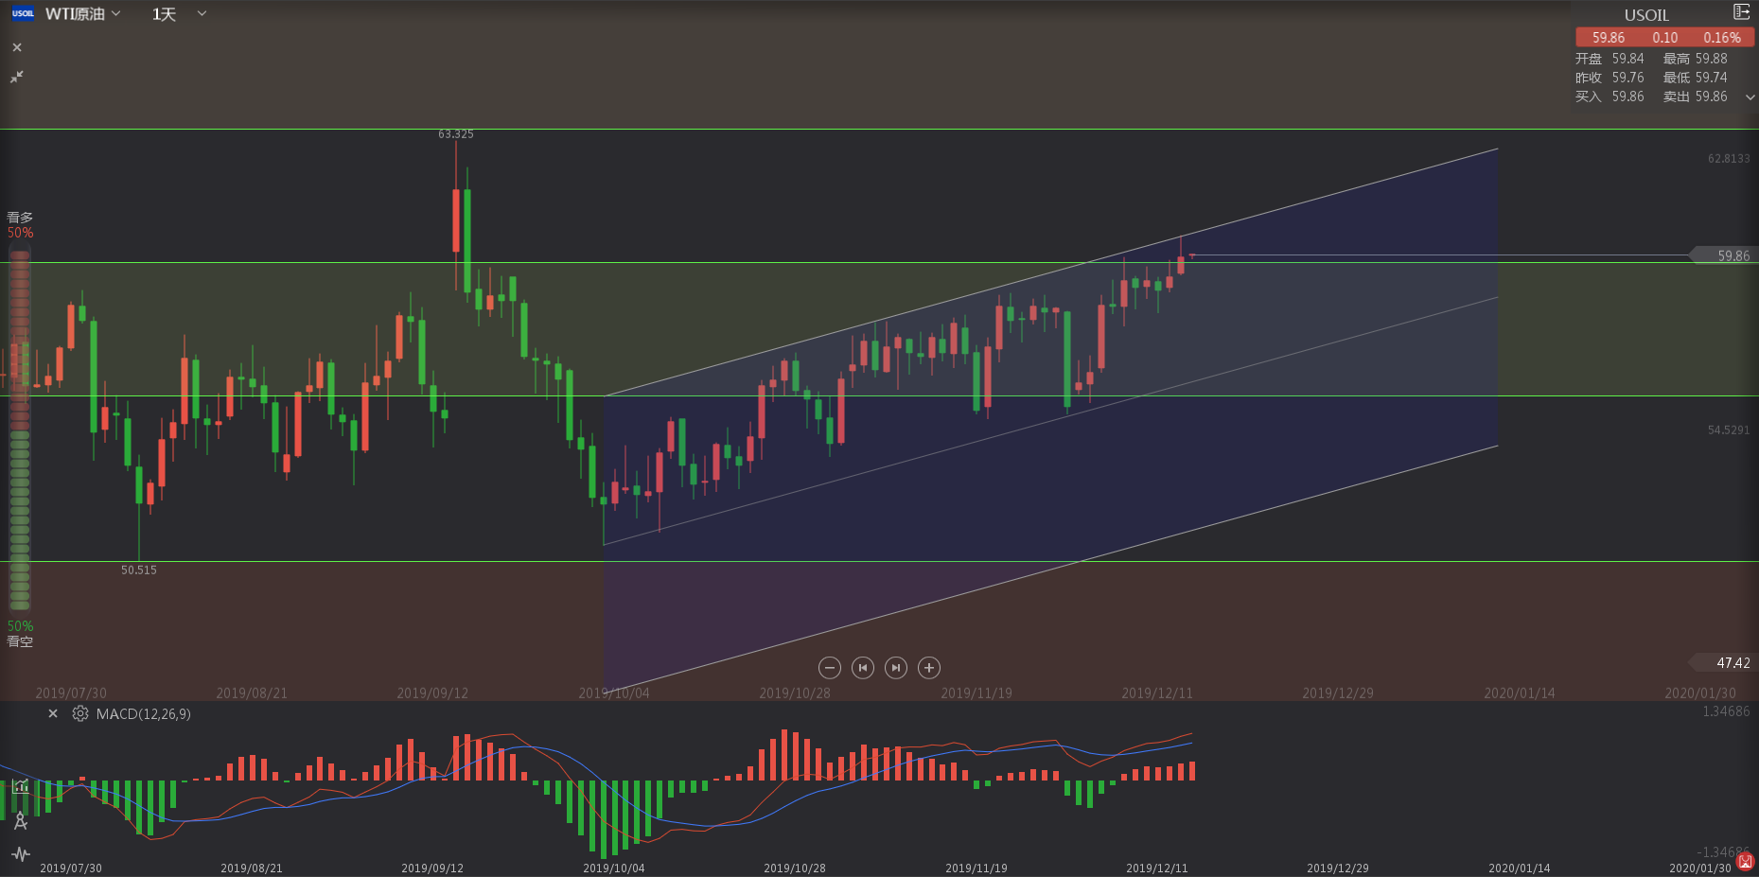Jump to next chart period
Image resolution: width=1759 pixels, height=877 pixels.
896,668
